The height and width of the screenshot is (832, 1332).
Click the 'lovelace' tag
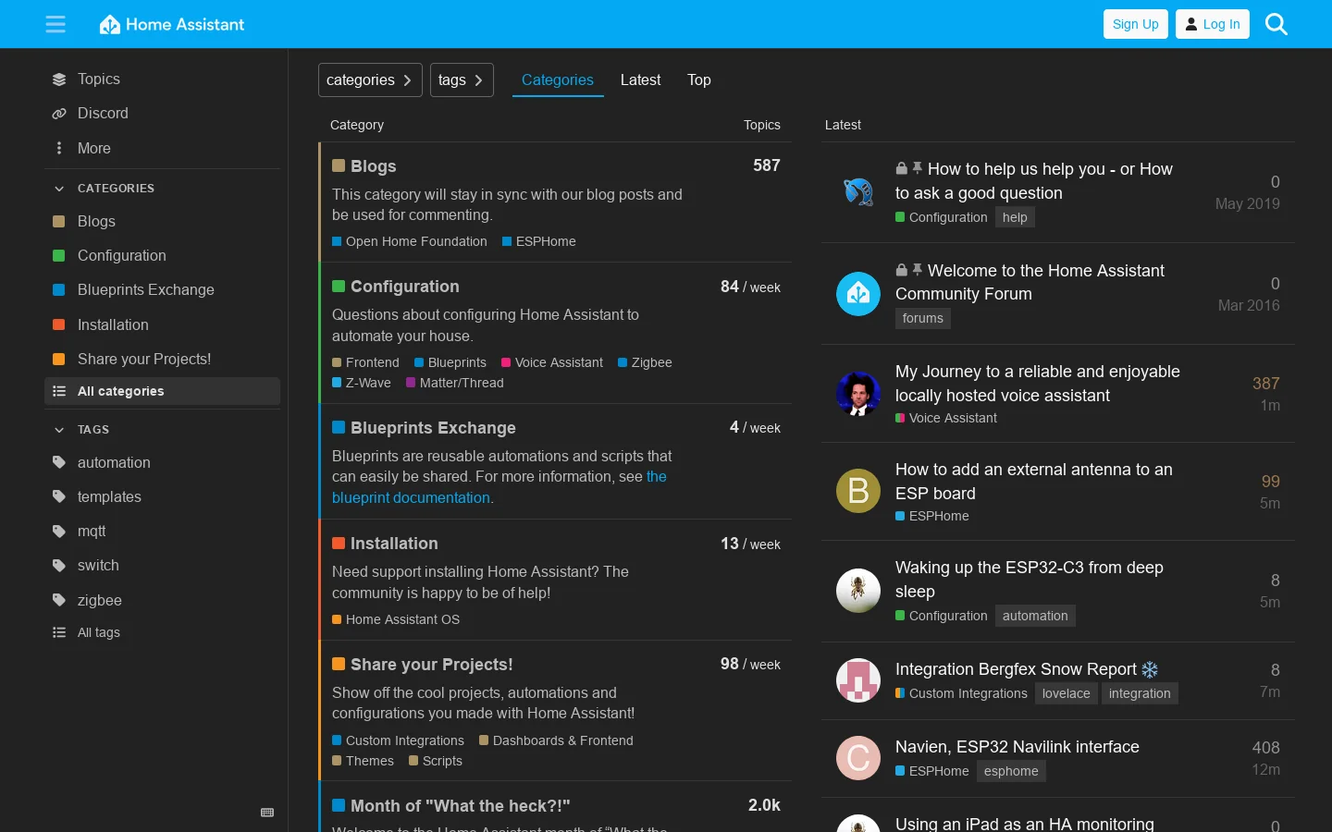pyautogui.click(x=1067, y=693)
